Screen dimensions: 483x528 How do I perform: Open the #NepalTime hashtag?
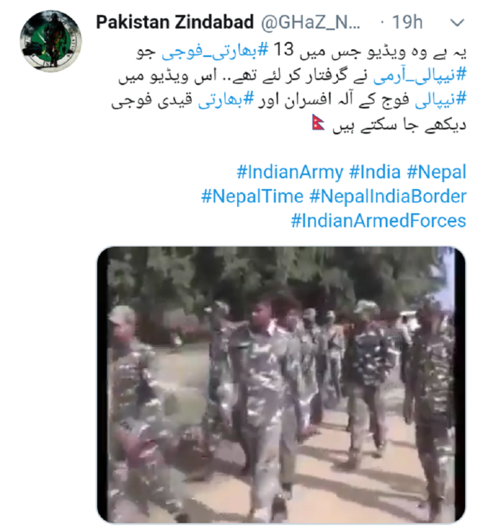[252, 197]
